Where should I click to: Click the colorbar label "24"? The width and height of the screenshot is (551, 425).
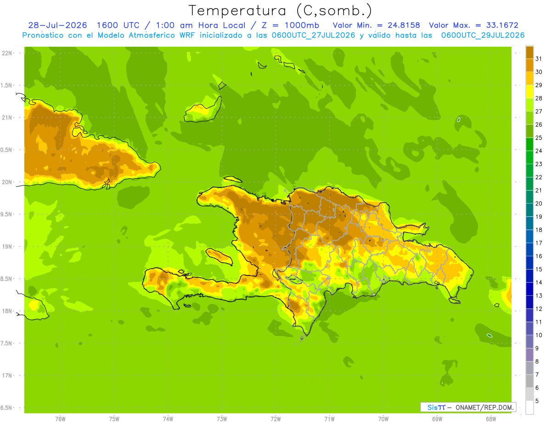[x=539, y=151]
